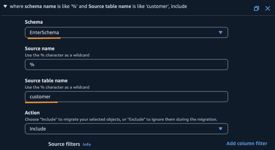
Task: Click the Action field label
Action: [32, 113]
